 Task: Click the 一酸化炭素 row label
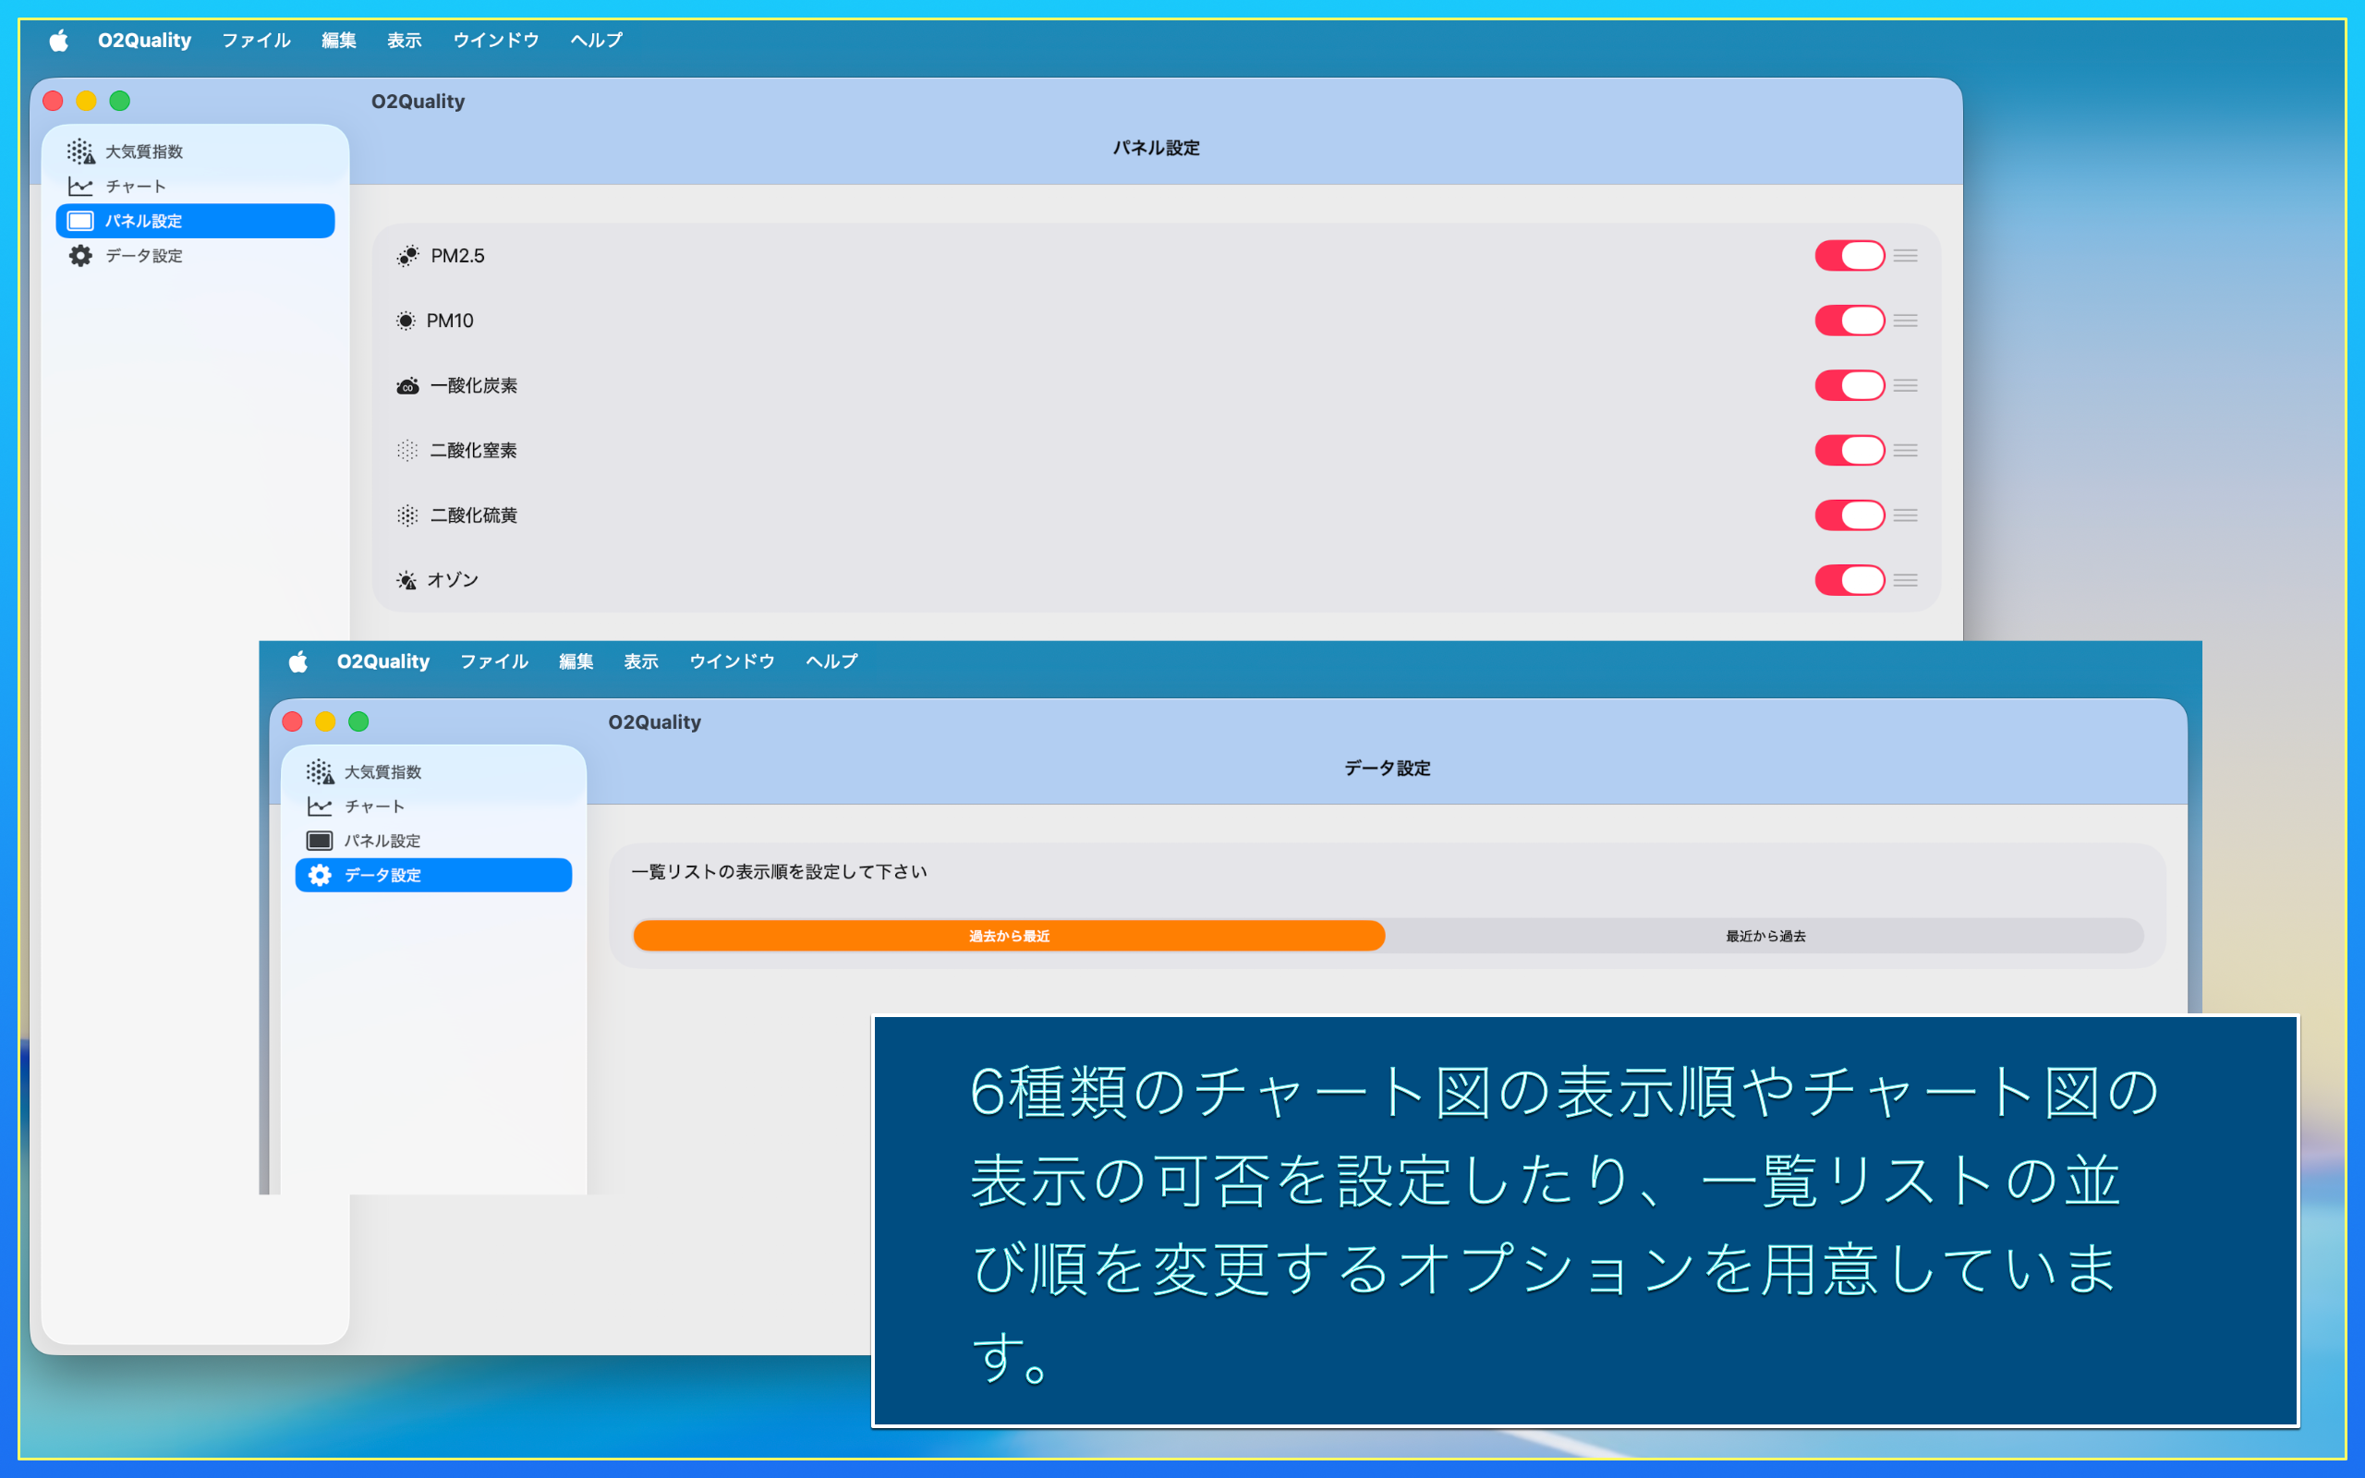[x=474, y=386]
